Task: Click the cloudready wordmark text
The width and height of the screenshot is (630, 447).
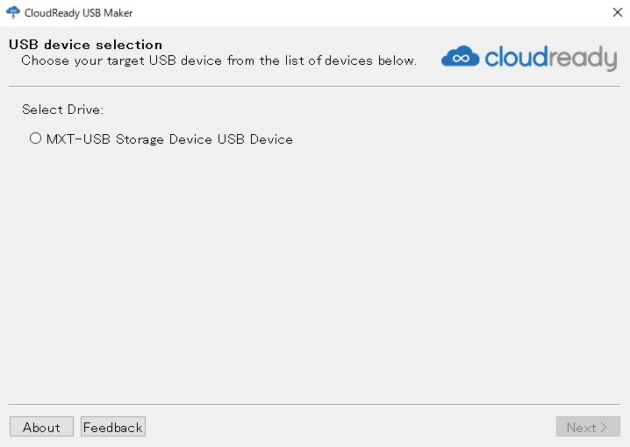Action: pyautogui.click(x=549, y=59)
